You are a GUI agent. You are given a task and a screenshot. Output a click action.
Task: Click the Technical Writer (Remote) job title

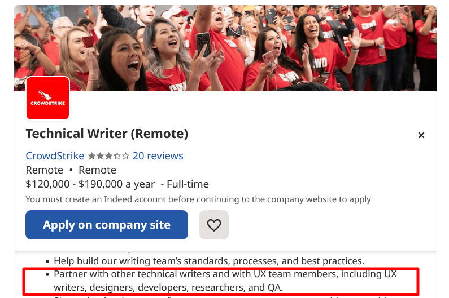[x=107, y=134]
